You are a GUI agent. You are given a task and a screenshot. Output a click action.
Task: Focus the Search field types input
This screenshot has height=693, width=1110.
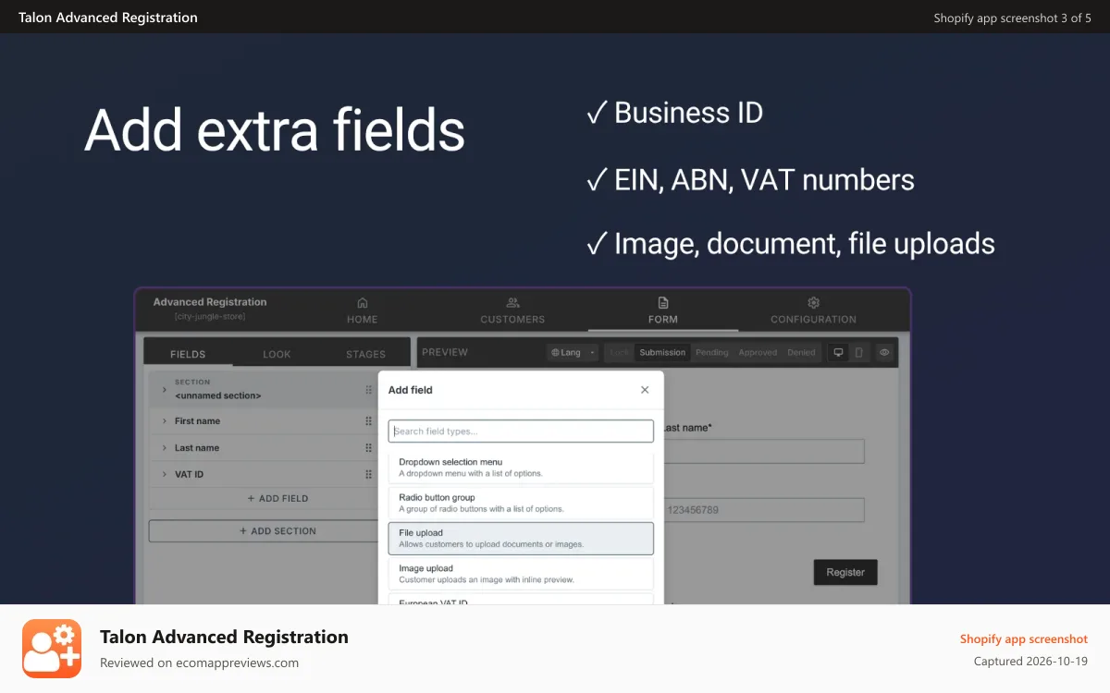click(x=521, y=432)
